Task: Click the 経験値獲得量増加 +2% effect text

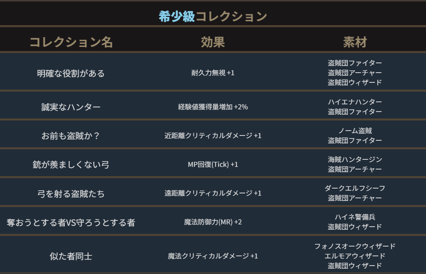Action: 213,107
